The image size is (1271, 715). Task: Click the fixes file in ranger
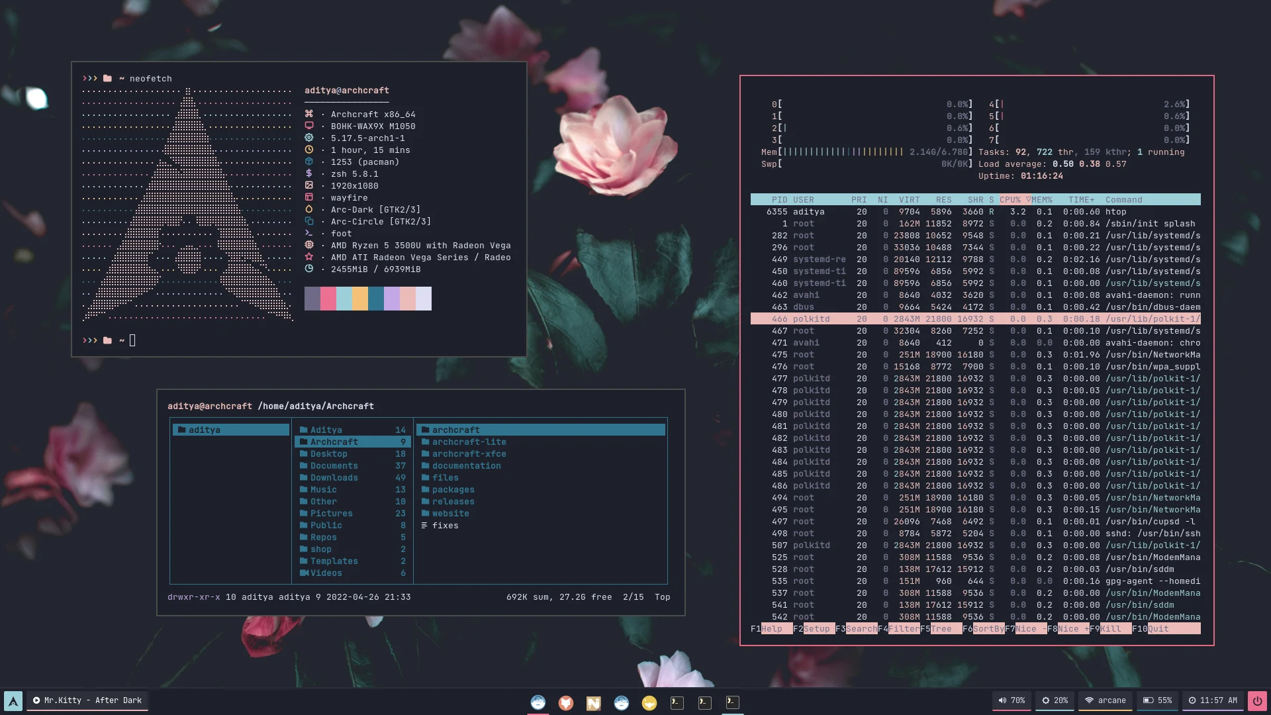point(541,526)
